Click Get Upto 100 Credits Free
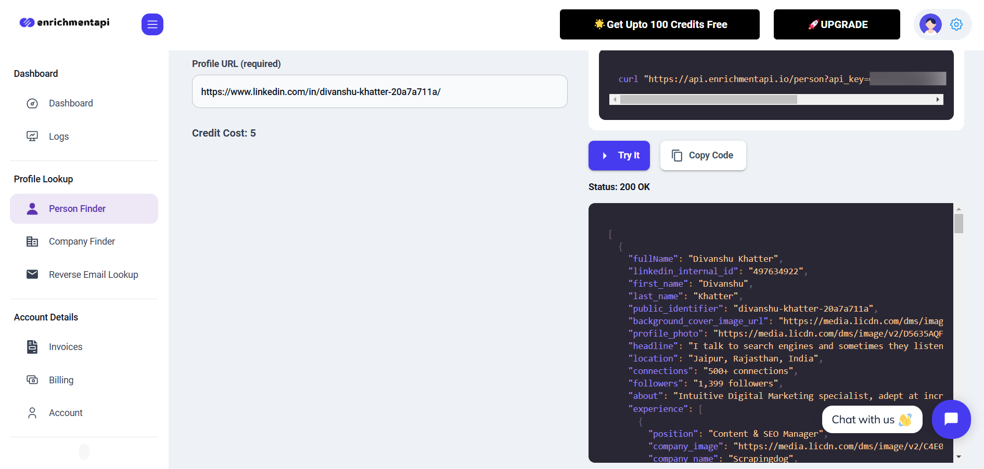 (x=659, y=24)
